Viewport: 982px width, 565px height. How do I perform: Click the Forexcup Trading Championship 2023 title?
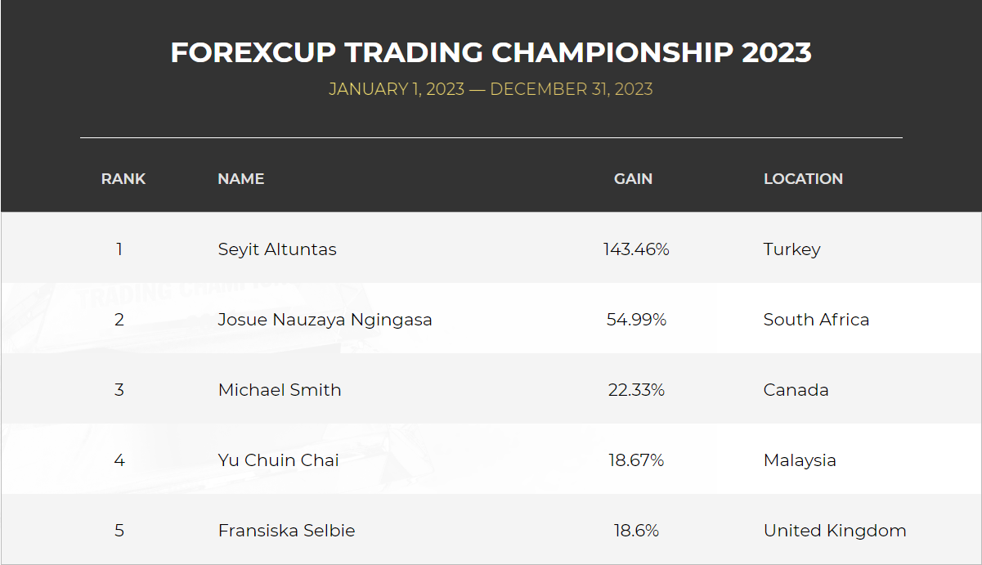click(x=491, y=52)
